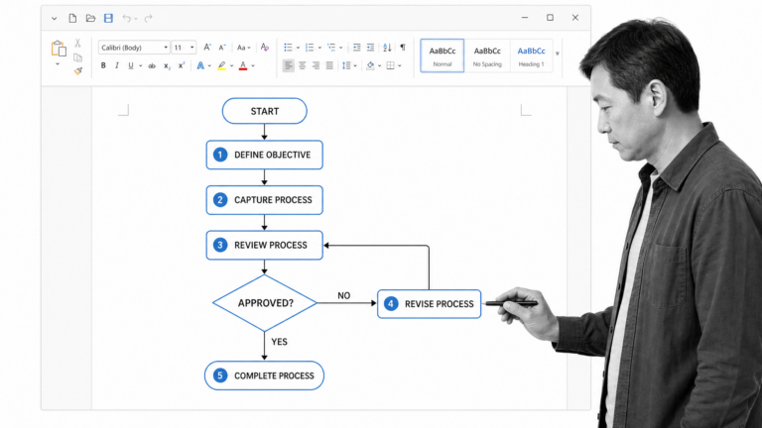Open the Paste options arrow
The width and height of the screenshot is (762, 428).
pyautogui.click(x=58, y=64)
